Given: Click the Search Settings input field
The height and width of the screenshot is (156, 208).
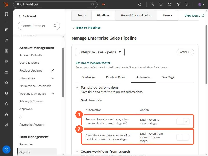Looking at the screenshot, I should tap(39, 26).
